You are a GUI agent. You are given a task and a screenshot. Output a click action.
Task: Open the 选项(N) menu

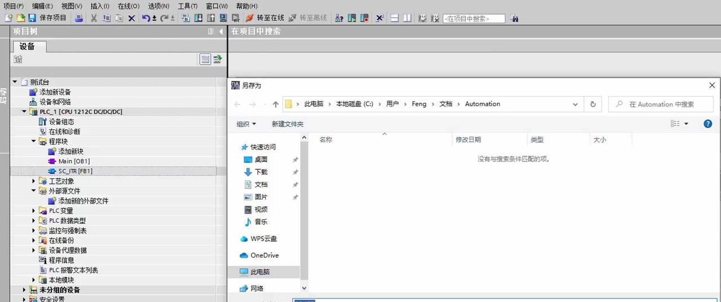[x=158, y=6]
